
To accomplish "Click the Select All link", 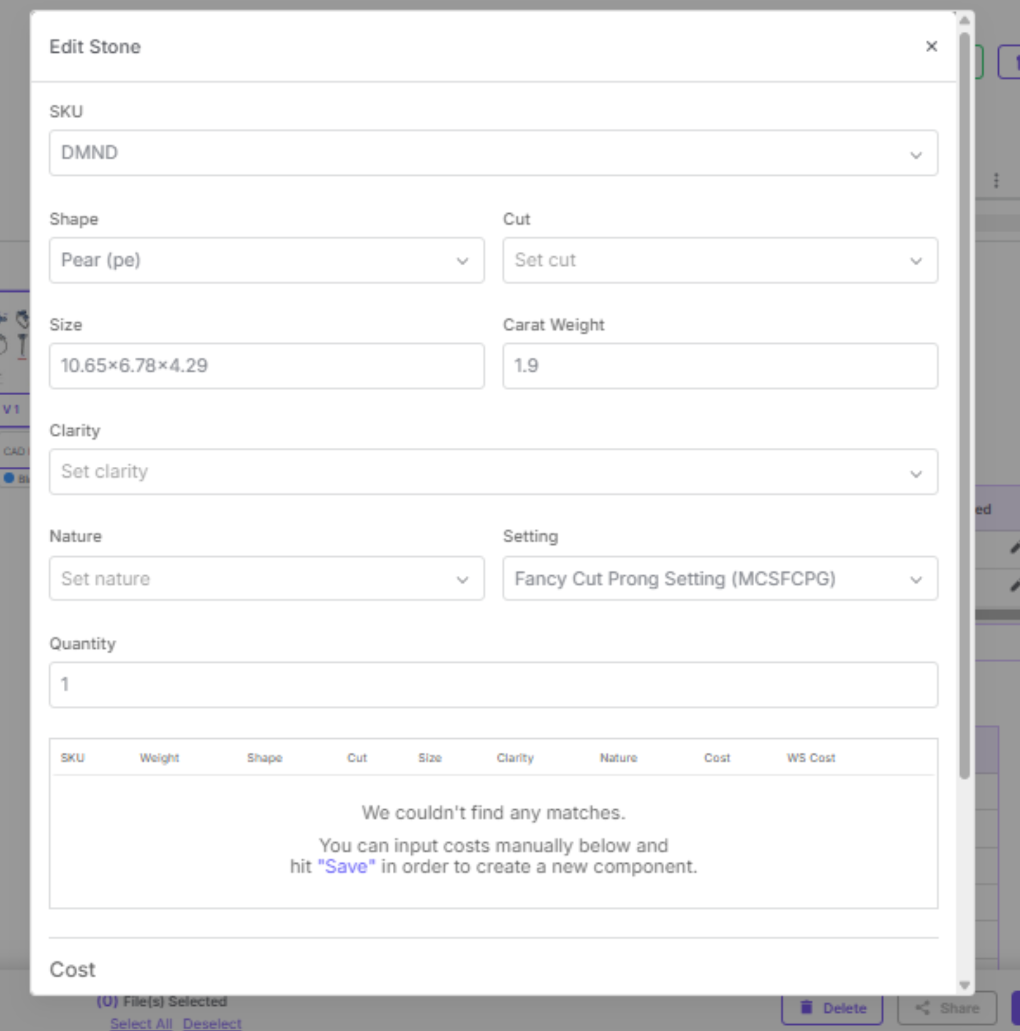I will 141,1023.
